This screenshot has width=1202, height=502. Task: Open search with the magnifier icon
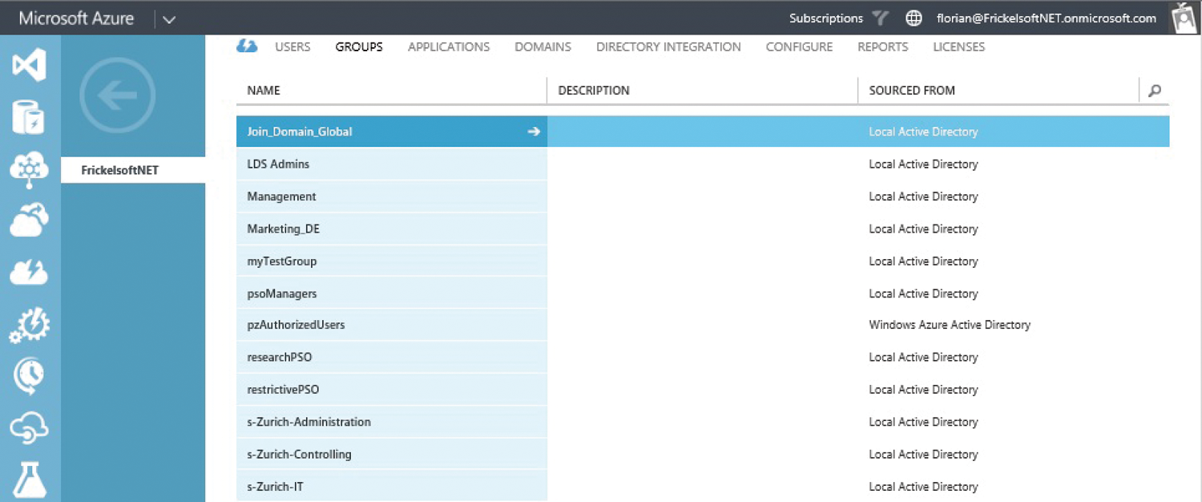click(1154, 91)
